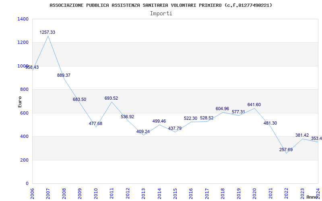
Task: Select the 381.42 data label
Action: coord(302,135)
